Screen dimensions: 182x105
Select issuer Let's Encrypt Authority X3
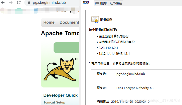(135, 88)
